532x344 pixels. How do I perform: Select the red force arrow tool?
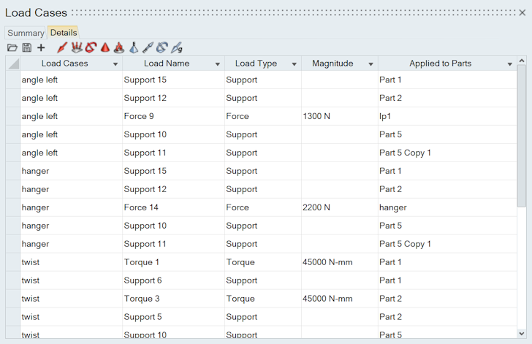pyautogui.click(x=61, y=47)
